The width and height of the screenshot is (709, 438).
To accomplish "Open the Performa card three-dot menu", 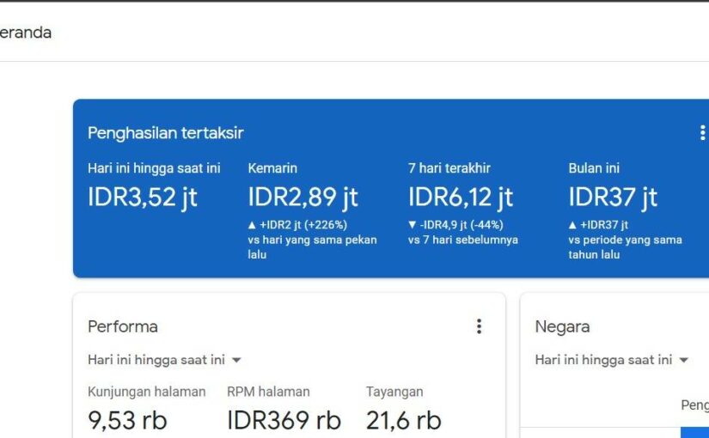I will [479, 326].
